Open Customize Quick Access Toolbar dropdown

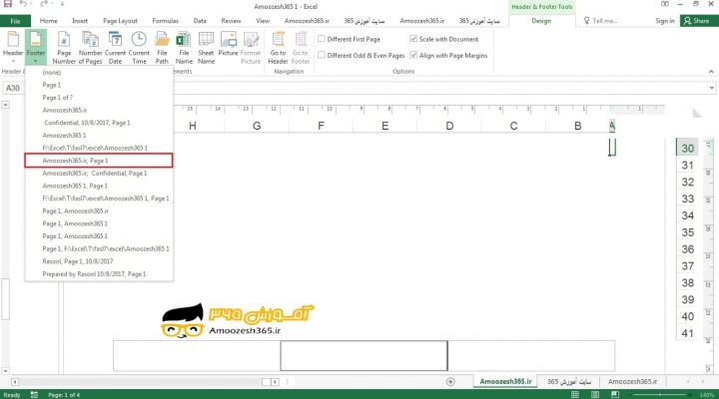coord(62,4)
